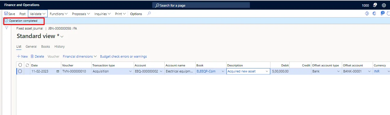
Task: Open Budget check errors or warnings
Action: coord(123,56)
